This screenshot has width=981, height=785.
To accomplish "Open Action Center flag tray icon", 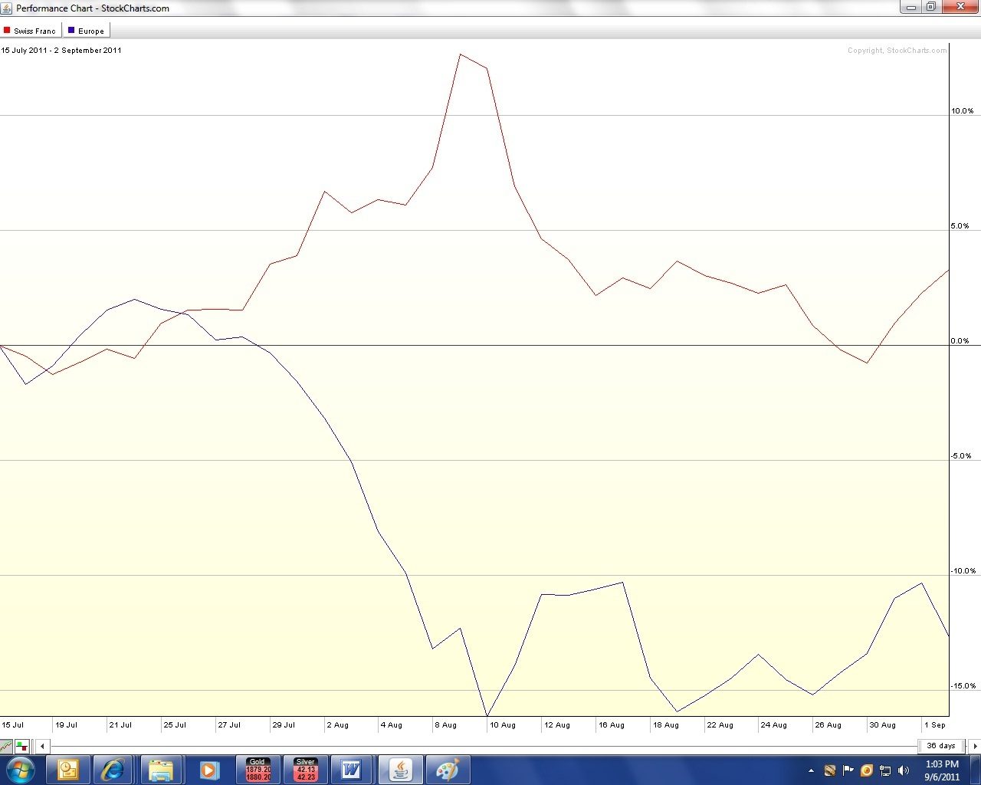I will (x=848, y=770).
